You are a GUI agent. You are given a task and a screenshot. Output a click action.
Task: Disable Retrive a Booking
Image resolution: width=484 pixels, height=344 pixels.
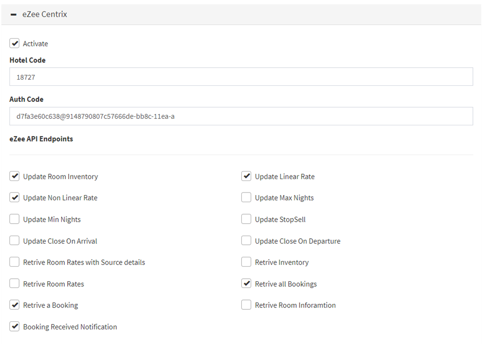pyautogui.click(x=15, y=305)
